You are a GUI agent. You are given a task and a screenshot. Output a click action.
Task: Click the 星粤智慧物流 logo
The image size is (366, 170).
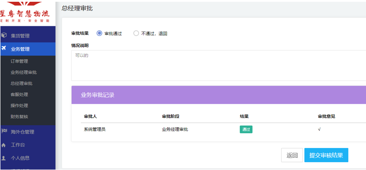coord(25,13)
